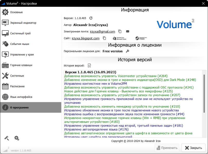Screen dimensions: 208x154
Task: Click the entry about автоопределение языка (#176)
Action: click(96, 129)
